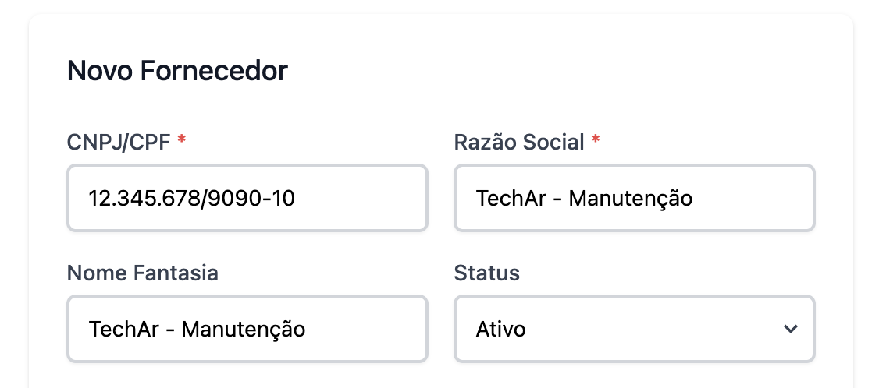Click the red asterisk beside Razão Social
The width and height of the screenshot is (879, 388).
pyautogui.click(x=596, y=142)
